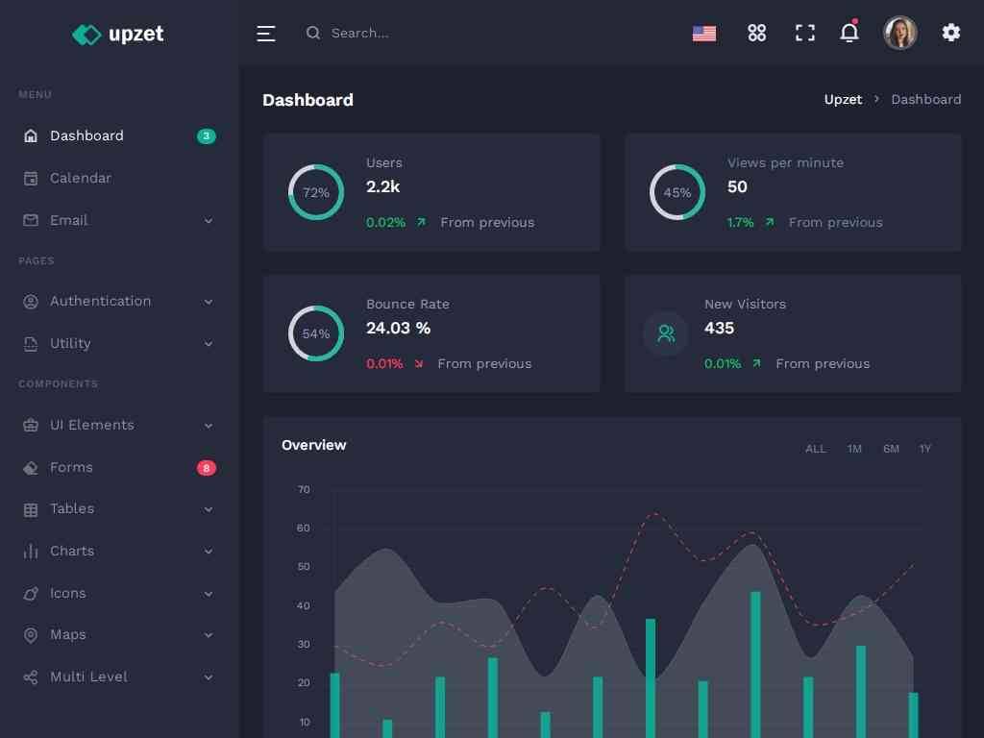
Task: Select Dashboard in the sidebar menu
Action: click(x=86, y=136)
